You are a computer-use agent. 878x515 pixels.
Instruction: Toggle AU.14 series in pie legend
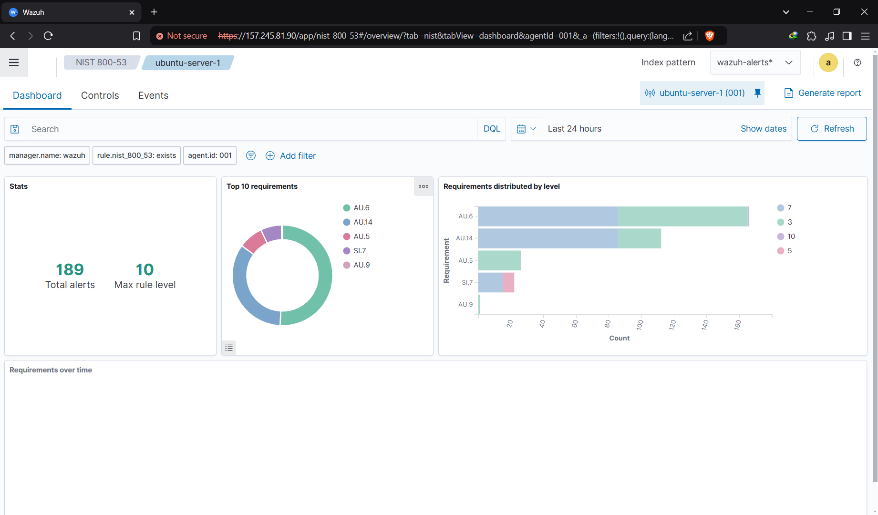tap(358, 222)
